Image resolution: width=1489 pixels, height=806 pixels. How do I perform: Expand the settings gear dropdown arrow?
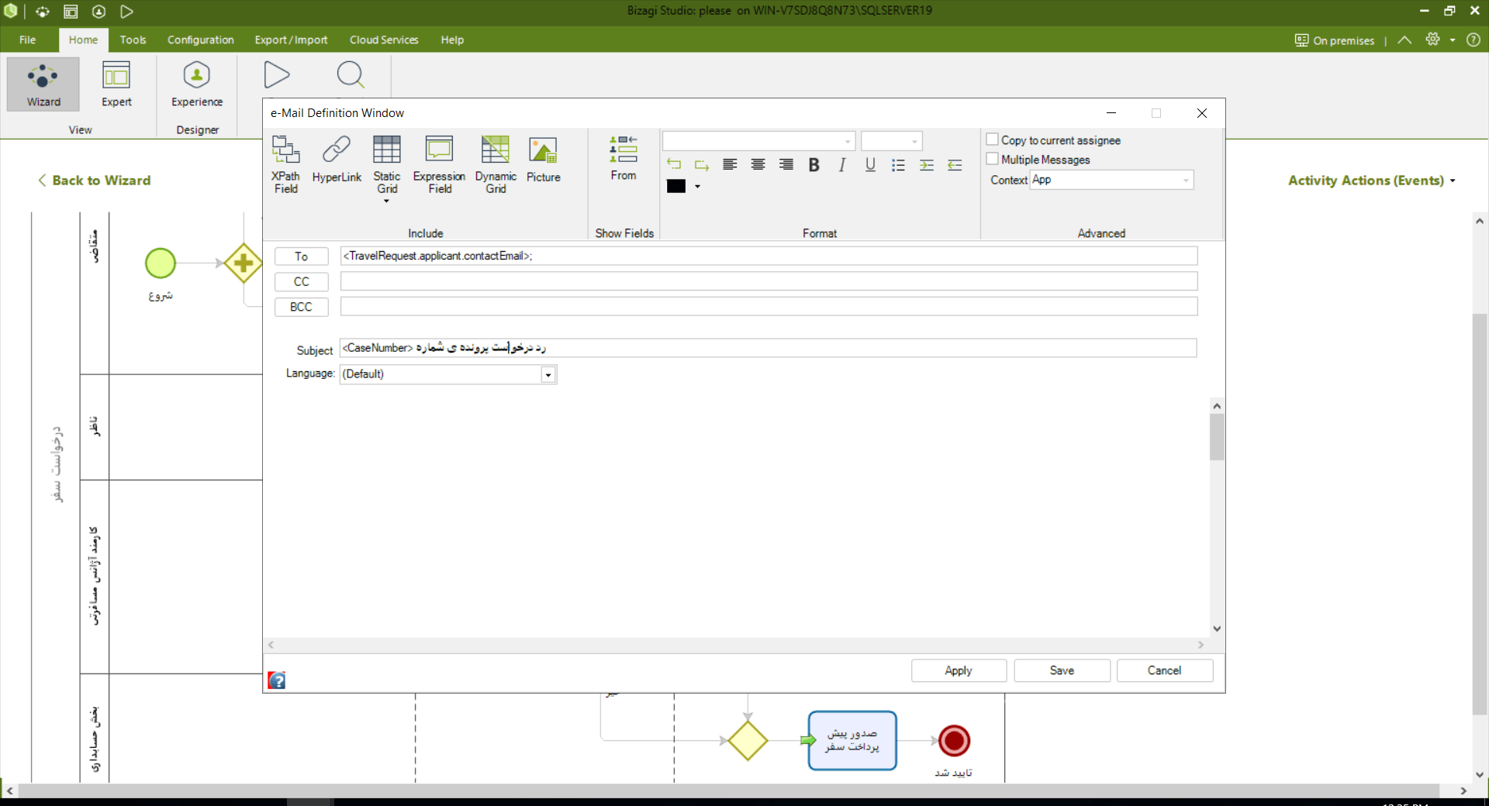tap(1453, 40)
